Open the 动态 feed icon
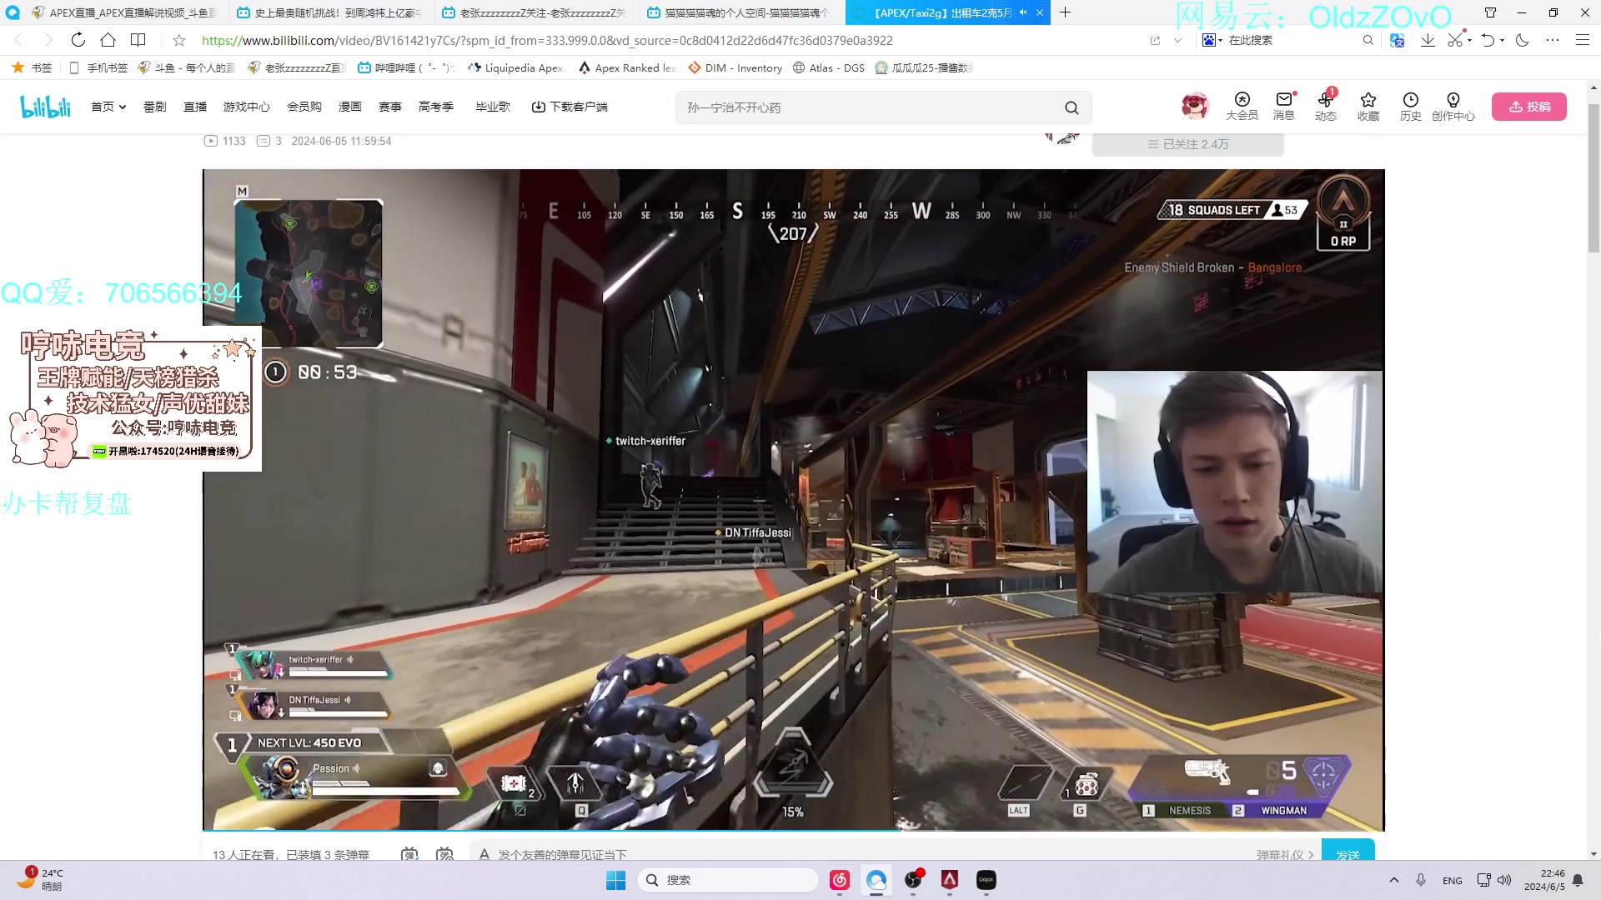Image resolution: width=1601 pixels, height=900 pixels. click(x=1326, y=107)
